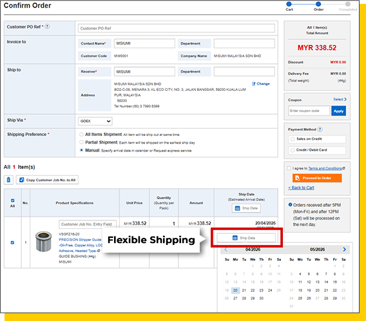Select April 20 in the calendar
Viewport: 366px width, 321px height.
tap(235, 290)
